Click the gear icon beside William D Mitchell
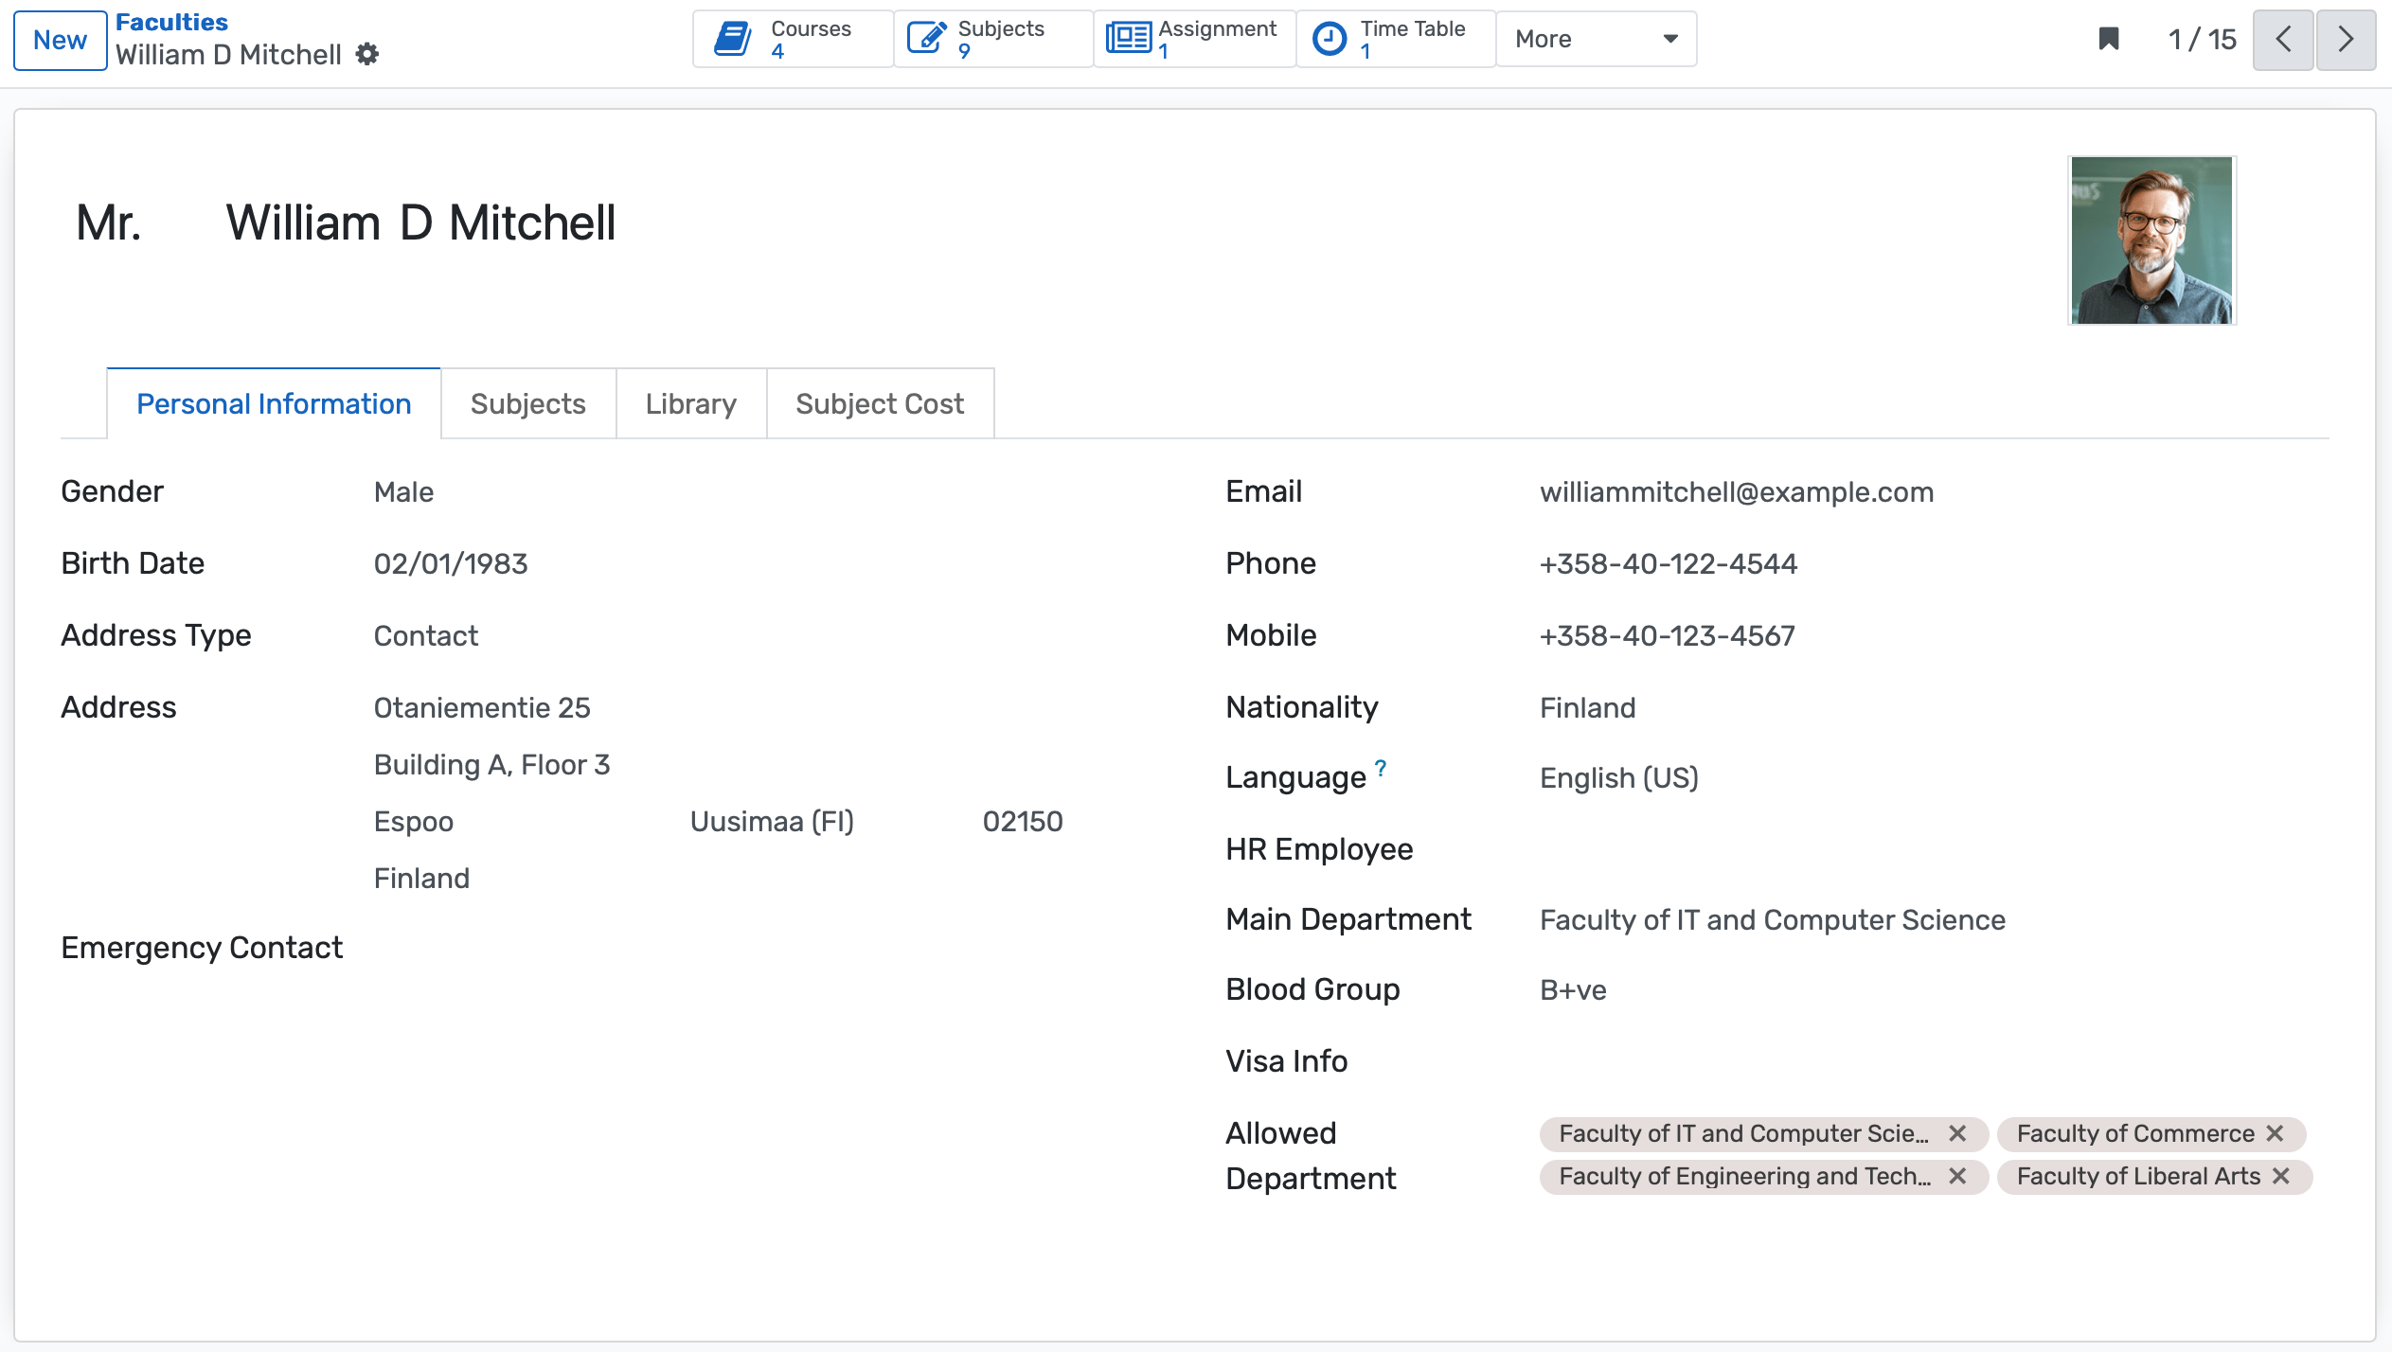This screenshot has height=1352, width=2392. point(367,55)
